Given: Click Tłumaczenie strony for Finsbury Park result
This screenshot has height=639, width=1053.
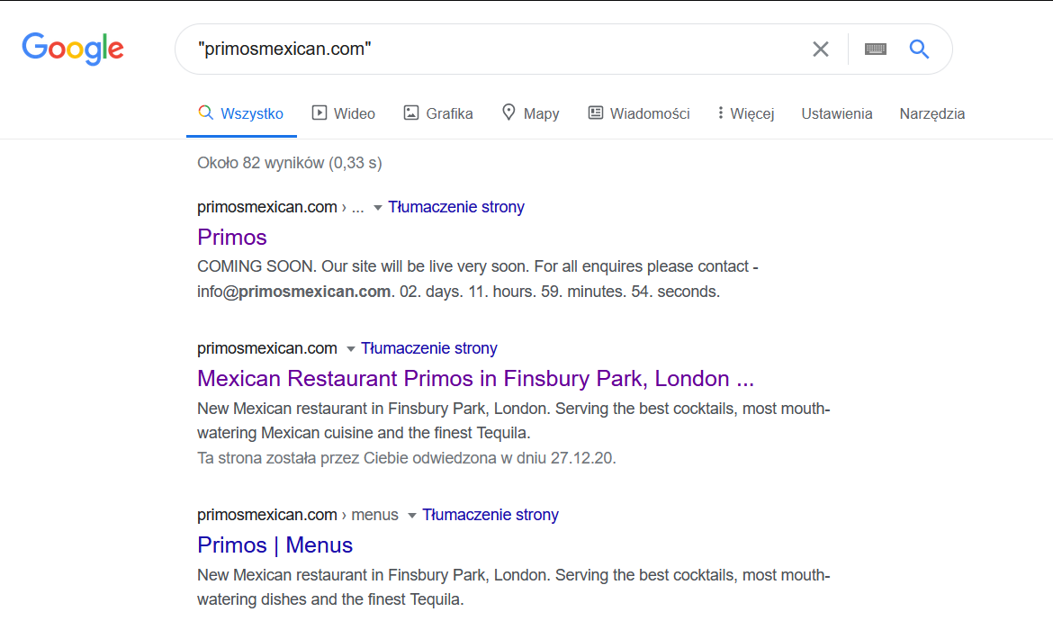Looking at the screenshot, I should tap(429, 348).
